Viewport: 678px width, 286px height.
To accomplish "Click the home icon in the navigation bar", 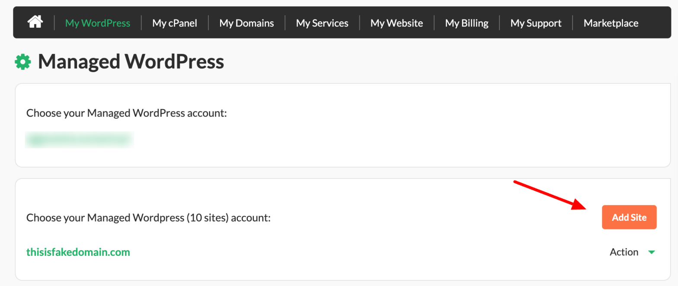I will (35, 22).
